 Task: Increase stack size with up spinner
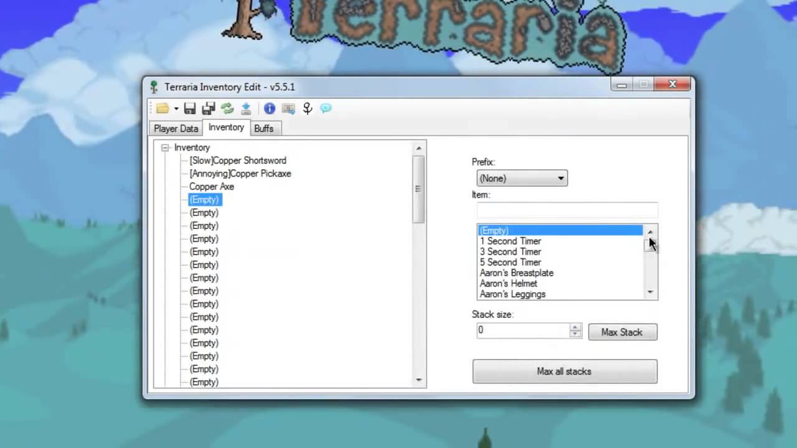(x=575, y=327)
